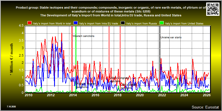The width and height of the screenshot is (222, 111).
Task: Click the 2024 x-axis label
Action: tap(184, 95)
